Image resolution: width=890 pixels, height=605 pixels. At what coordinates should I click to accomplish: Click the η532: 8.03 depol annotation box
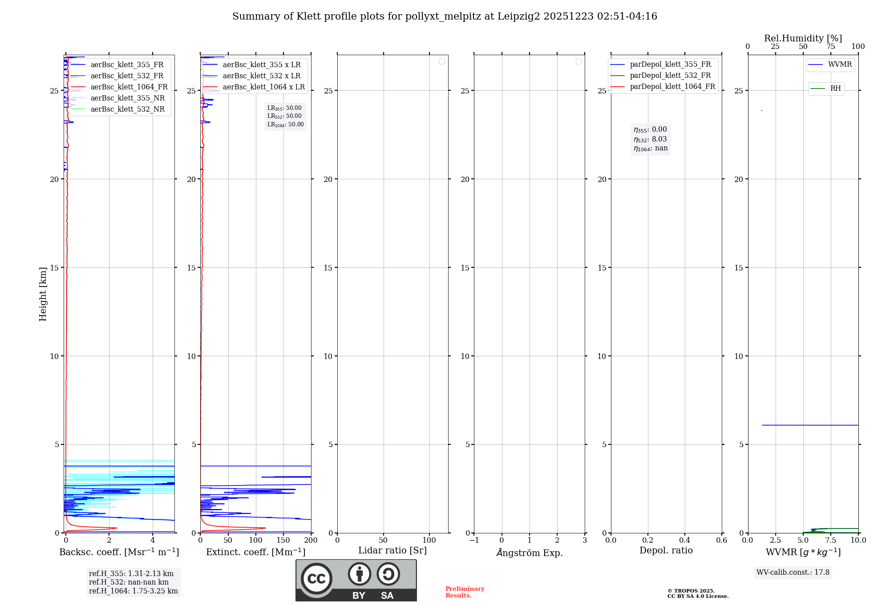pyautogui.click(x=650, y=139)
